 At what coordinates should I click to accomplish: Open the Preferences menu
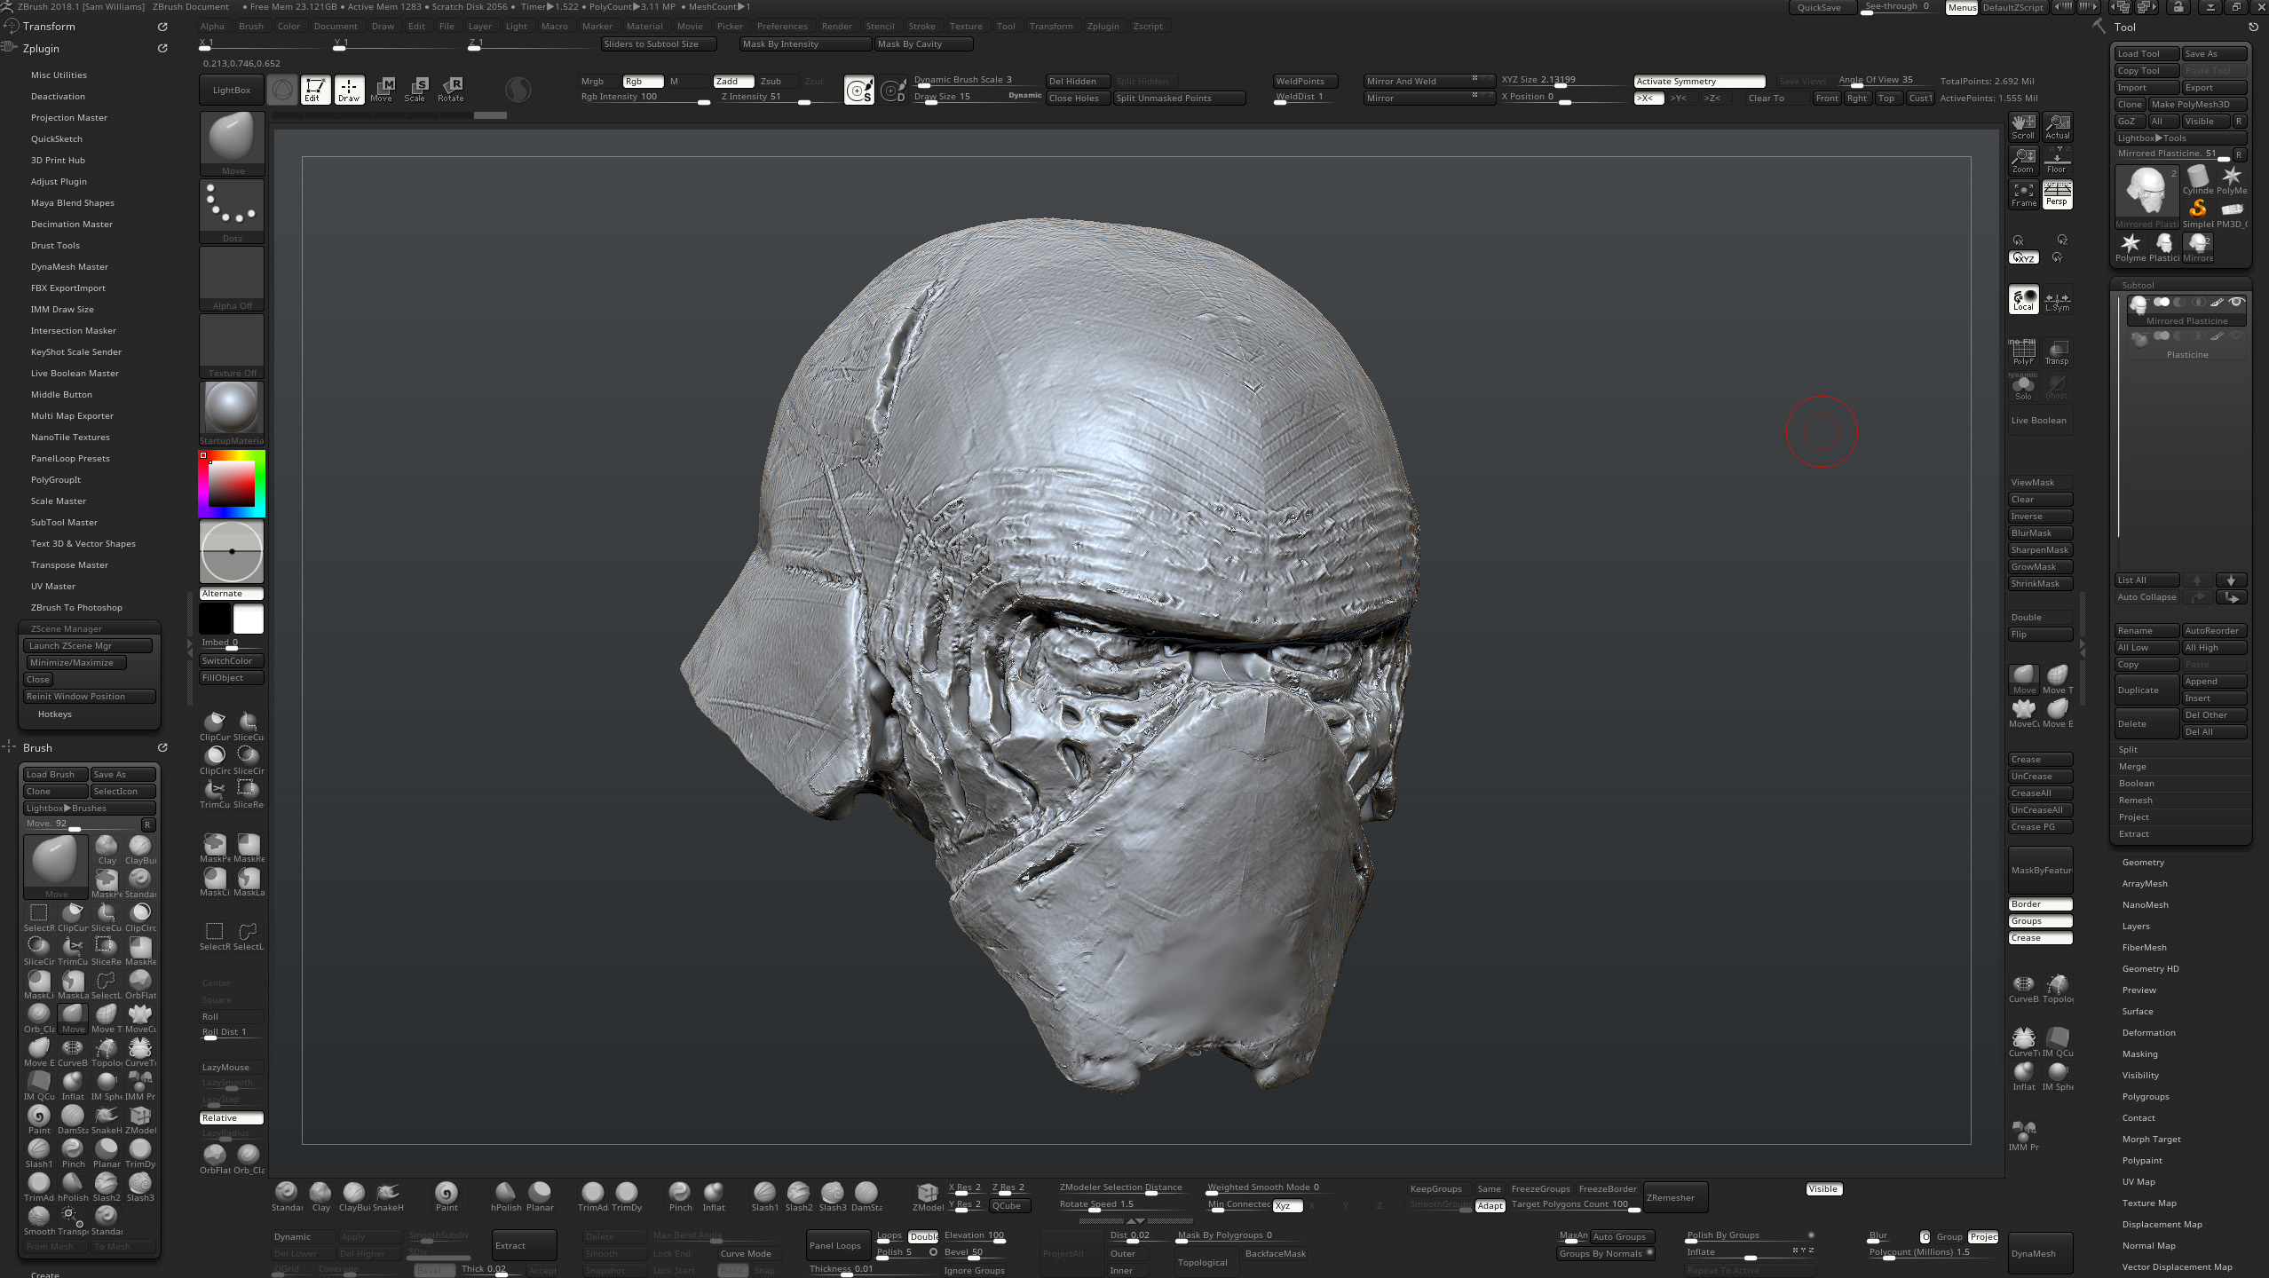click(x=782, y=26)
